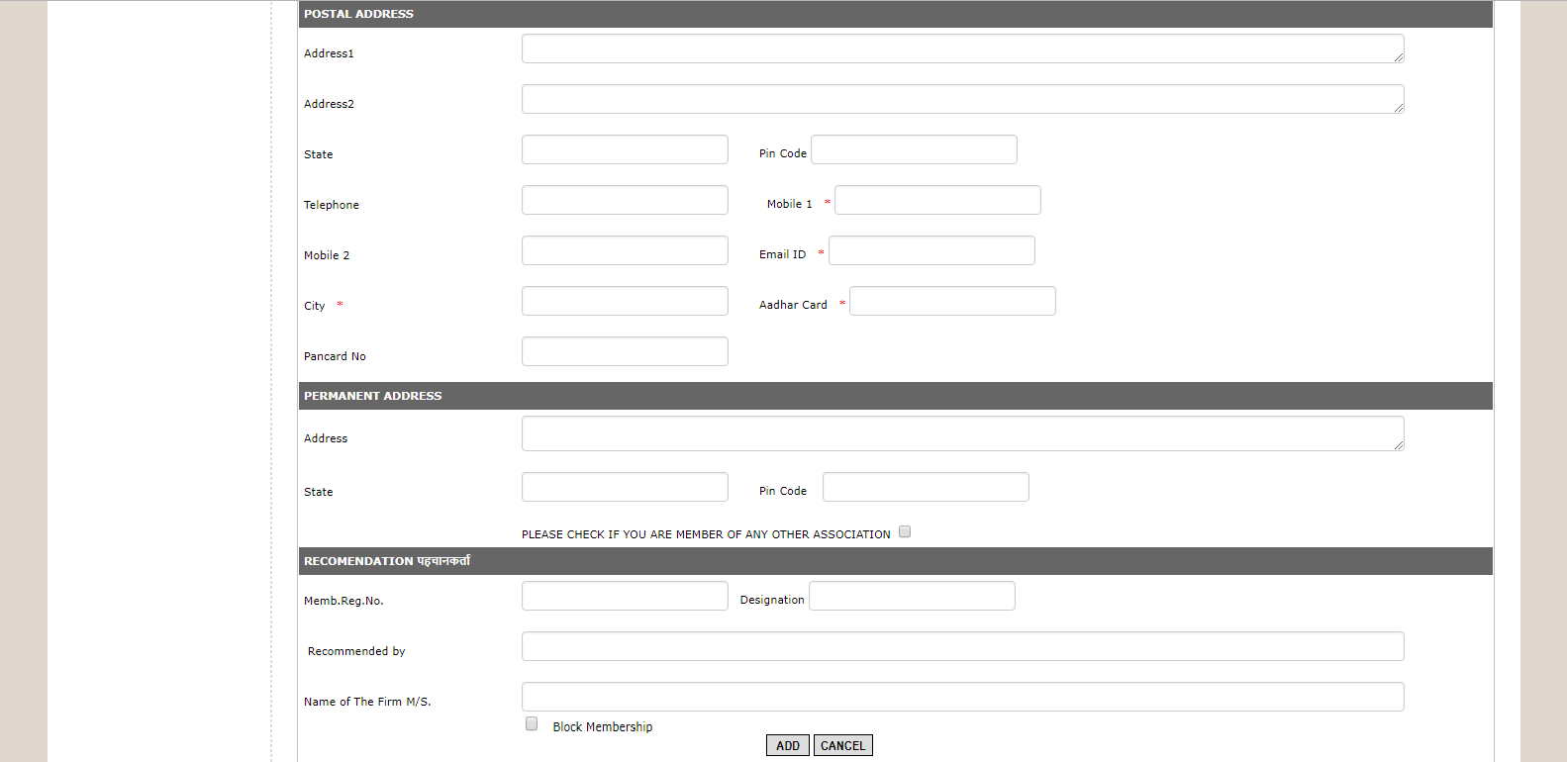Focus the Address1 text area
The width and height of the screenshot is (1567, 762).
[962, 48]
